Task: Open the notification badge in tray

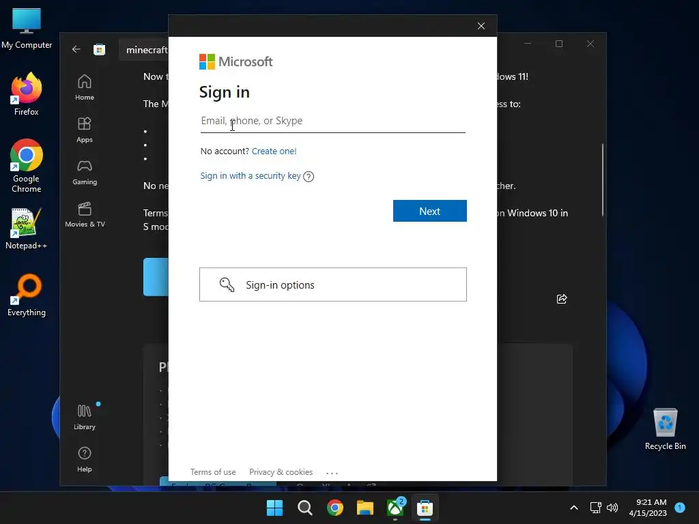Action: pos(680,507)
